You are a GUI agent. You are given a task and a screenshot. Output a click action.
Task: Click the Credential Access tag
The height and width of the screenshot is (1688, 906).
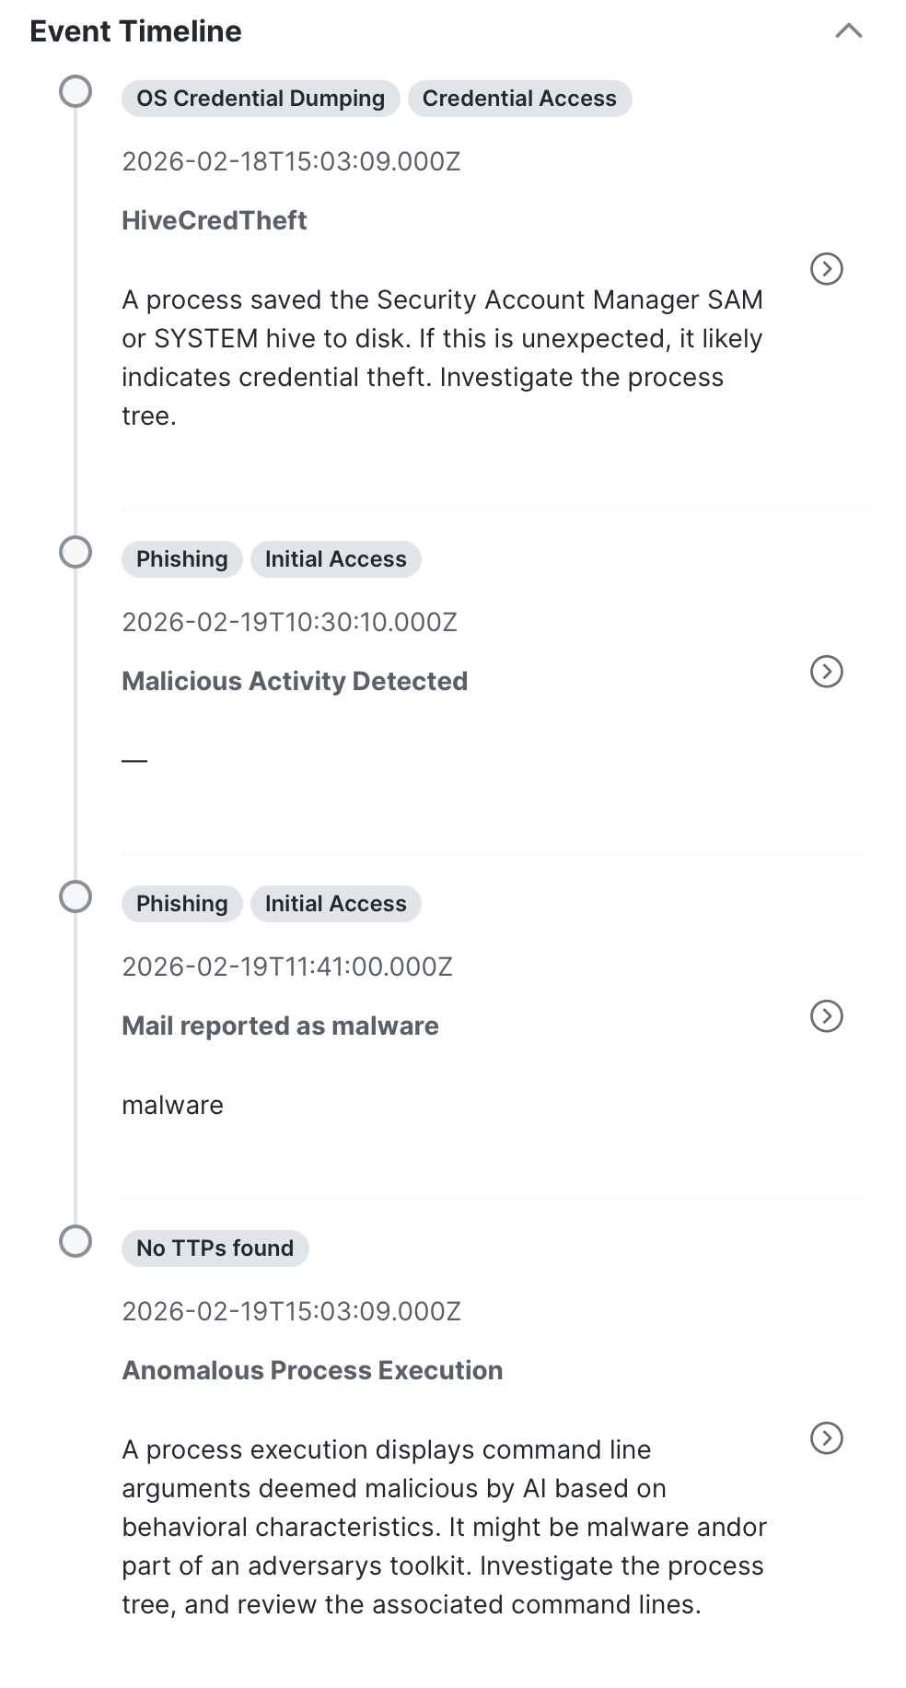click(519, 99)
